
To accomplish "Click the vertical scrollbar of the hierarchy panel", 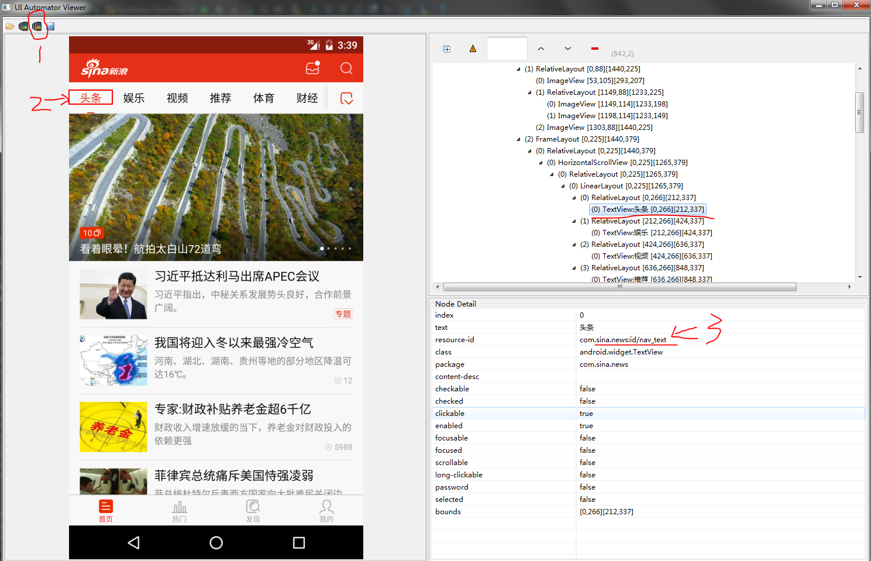I will (860, 111).
